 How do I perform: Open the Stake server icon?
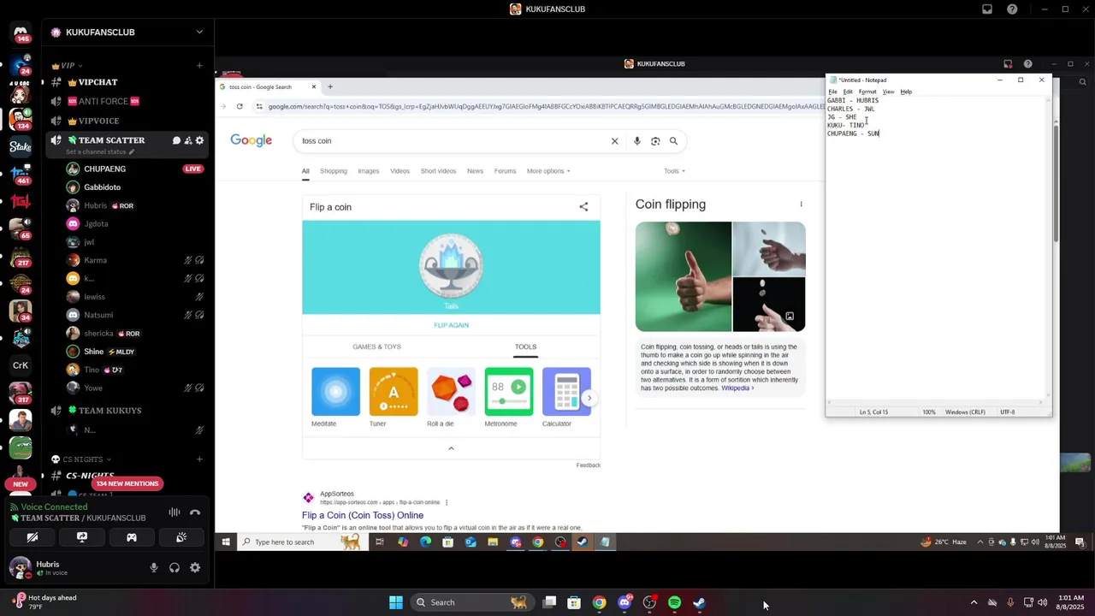pos(21,146)
